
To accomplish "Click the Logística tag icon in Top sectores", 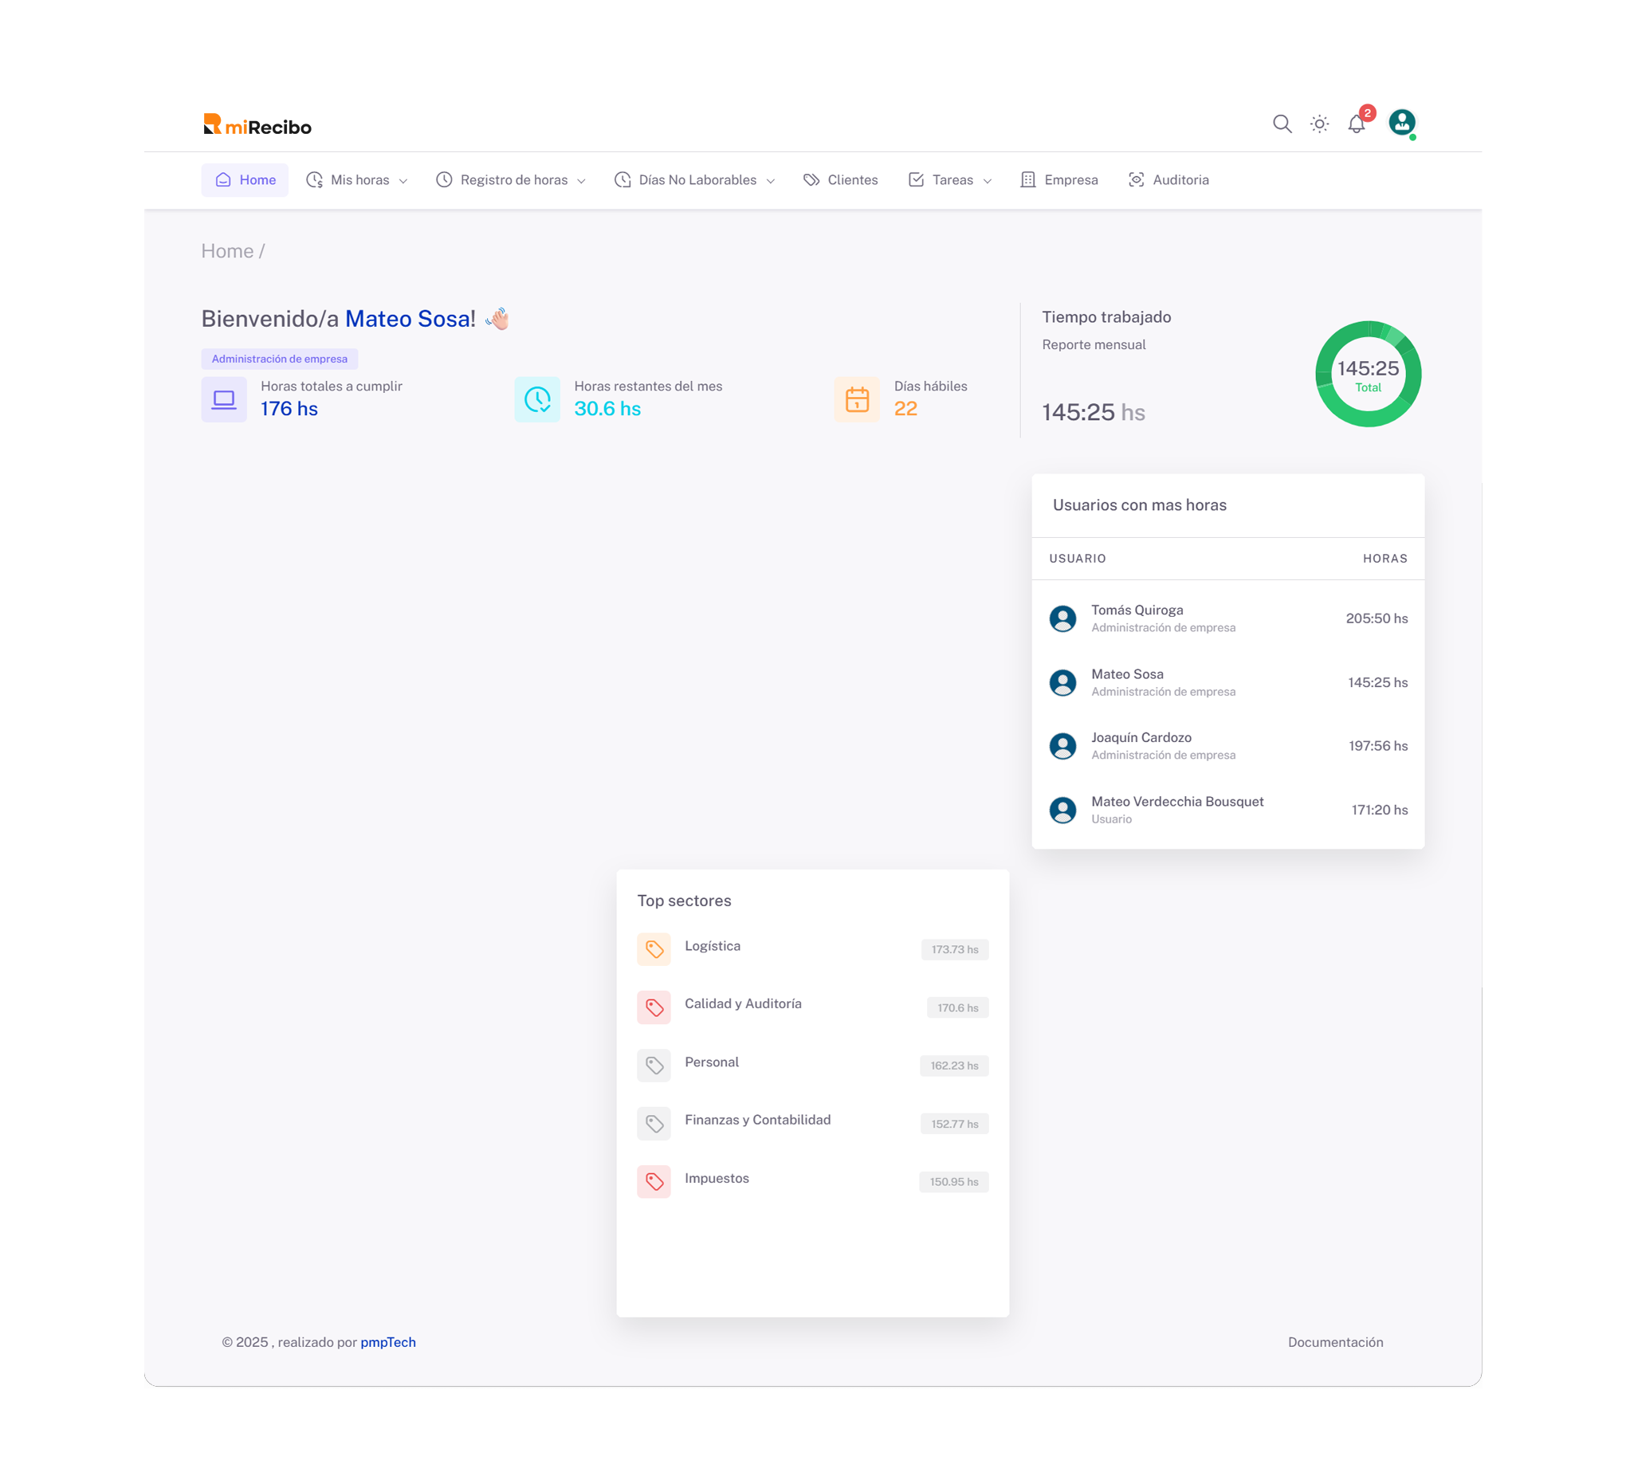I will (x=654, y=949).
